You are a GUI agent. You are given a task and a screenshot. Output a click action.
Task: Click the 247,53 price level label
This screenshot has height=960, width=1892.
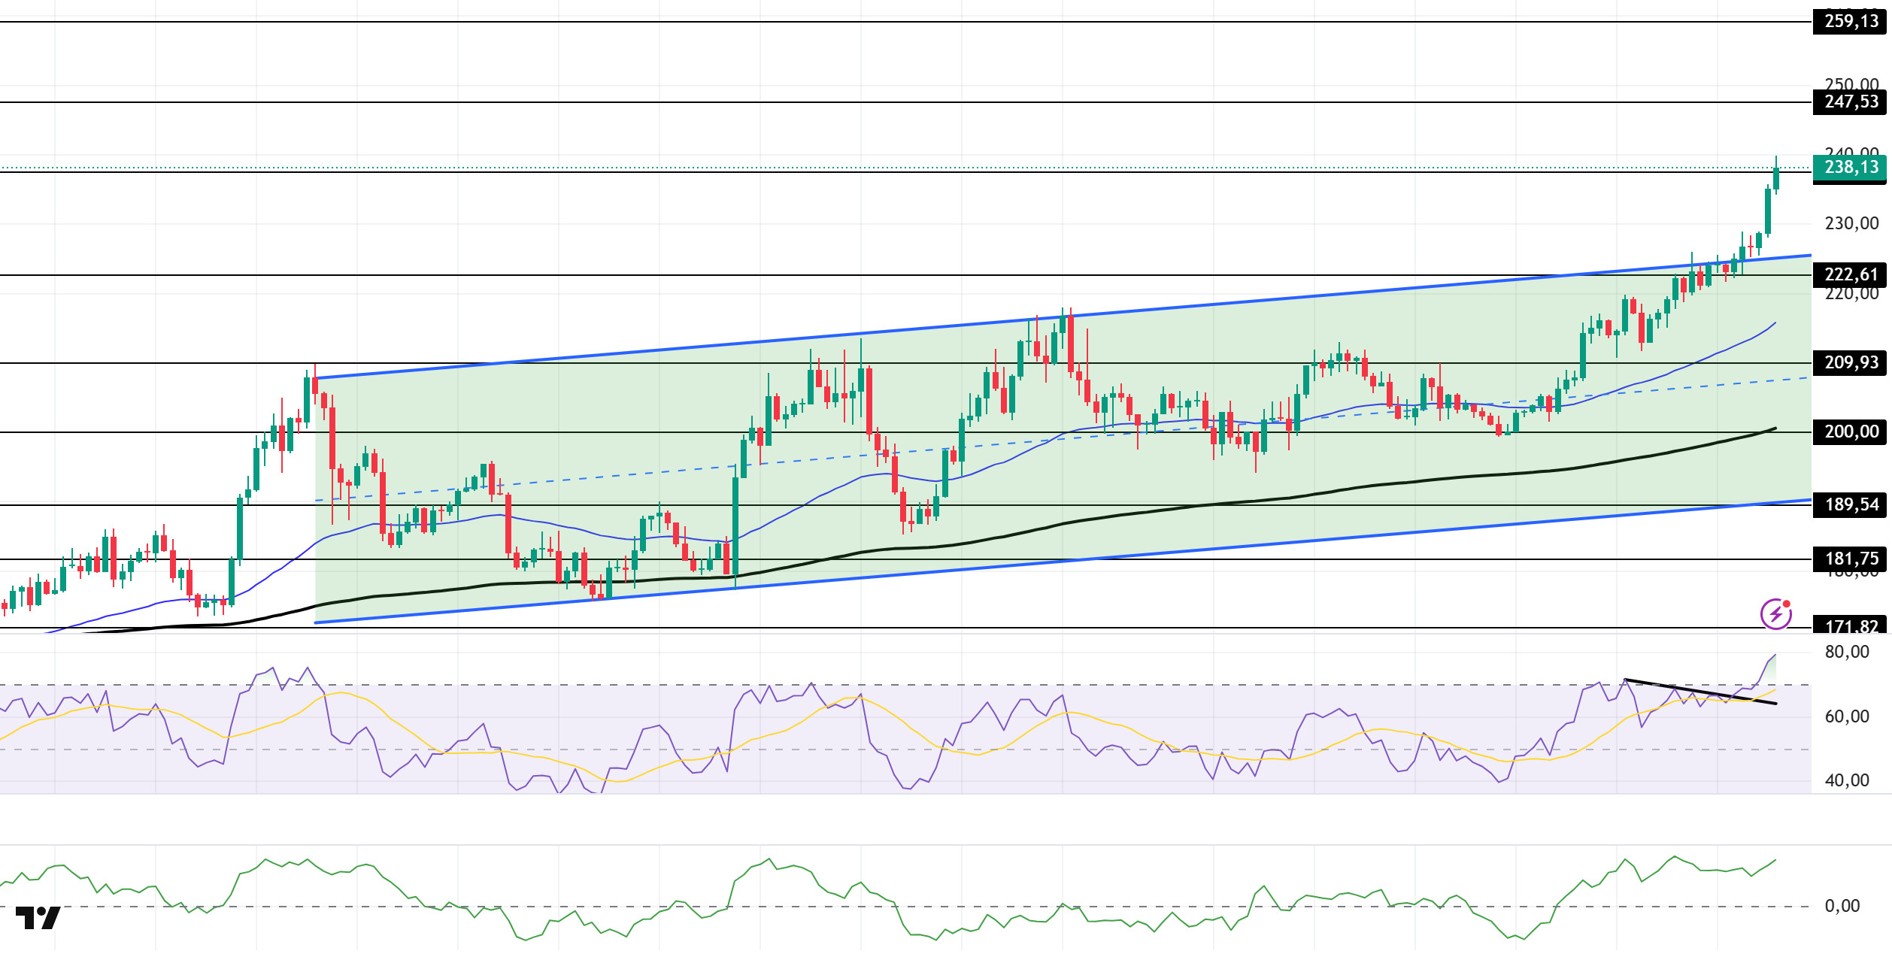(x=1850, y=101)
